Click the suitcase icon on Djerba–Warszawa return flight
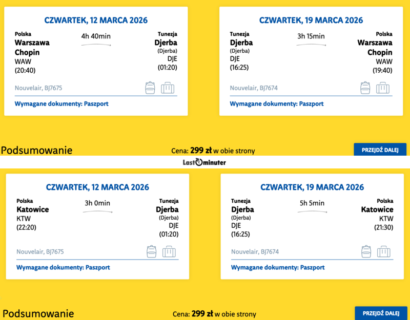410x320 pixels. (382, 88)
